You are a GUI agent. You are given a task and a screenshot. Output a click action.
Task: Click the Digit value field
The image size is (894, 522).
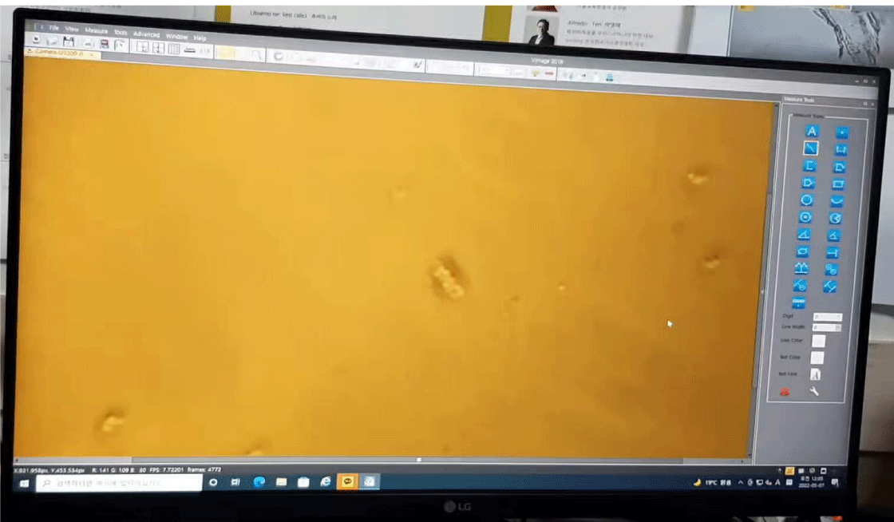827,317
